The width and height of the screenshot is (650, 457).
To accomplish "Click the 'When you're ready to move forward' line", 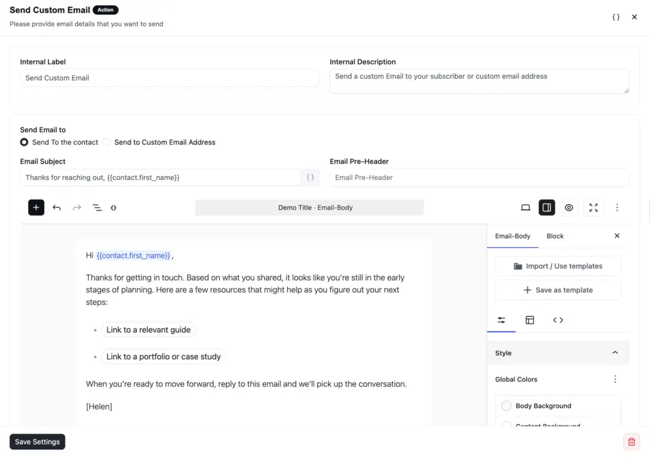I will [x=246, y=383].
